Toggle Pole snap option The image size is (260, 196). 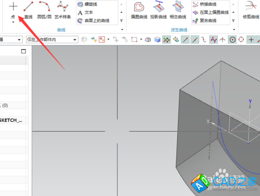pos(214,40)
